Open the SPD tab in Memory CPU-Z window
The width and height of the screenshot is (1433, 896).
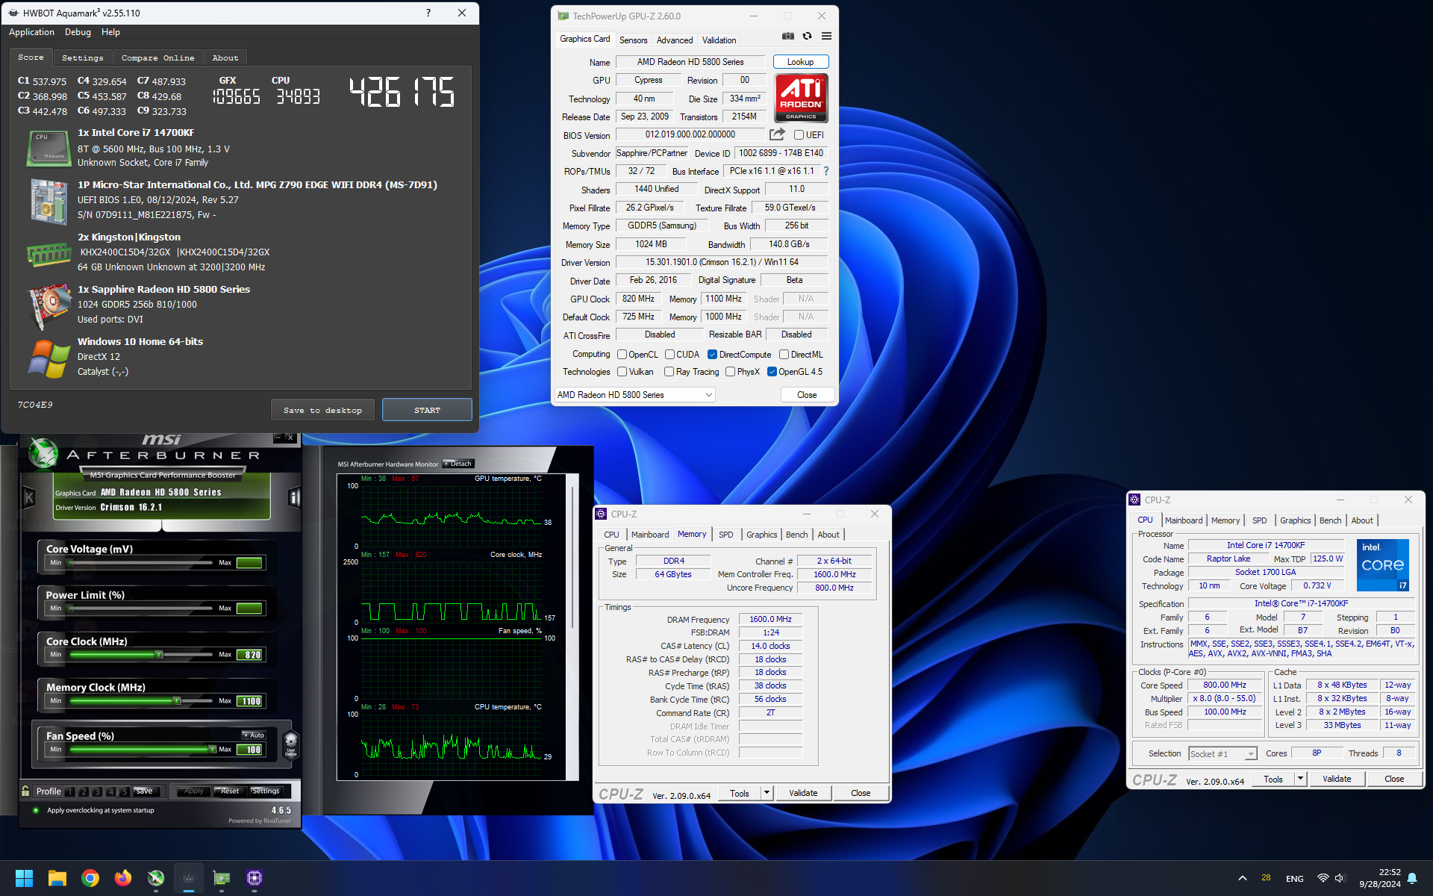point(725,535)
